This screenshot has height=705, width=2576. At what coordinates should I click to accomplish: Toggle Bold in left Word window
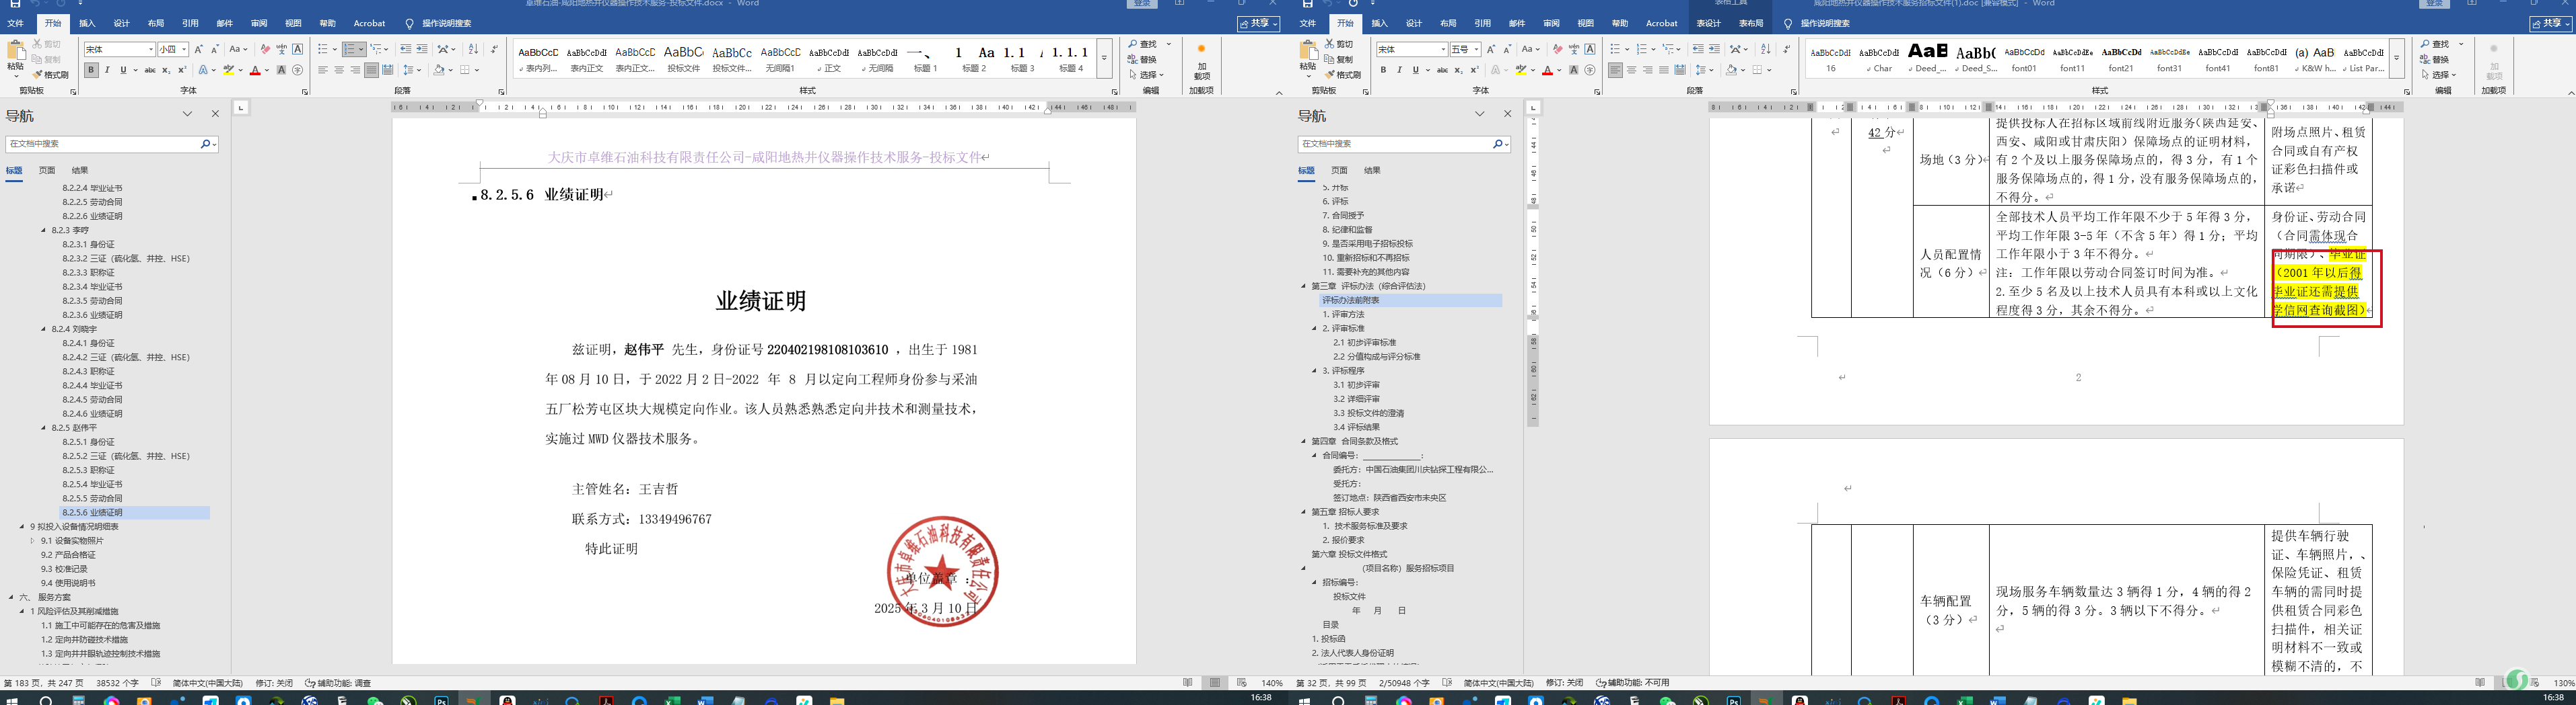click(91, 70)
